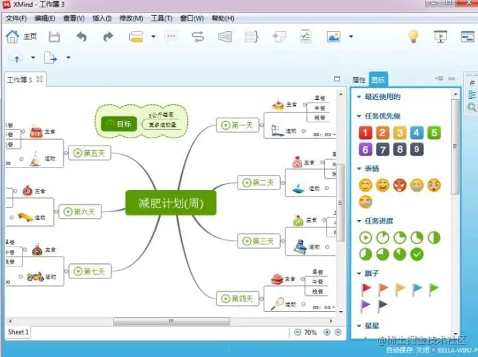Select the 第三天 topic node
Image resolution: width=478 pixels, height=357 pixels.
(x=258, y=241)
